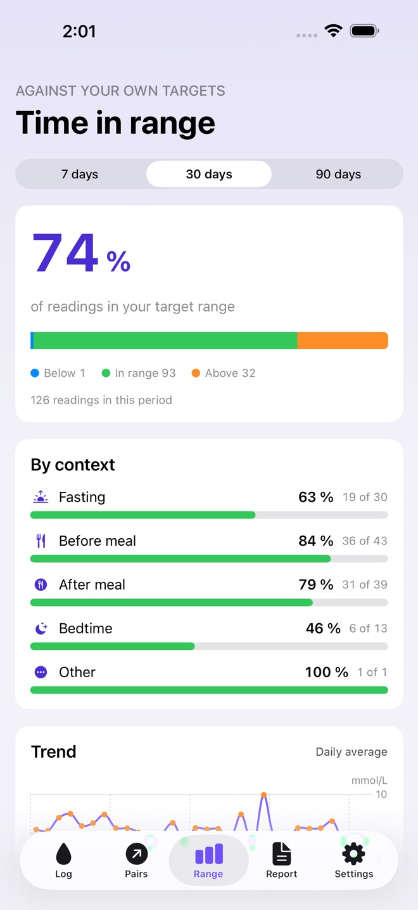The width and height of the screenshot is (418, 910).
Task: Open the Pairs arrow icon
Action: pyautogui.click(x=136, y=854)
